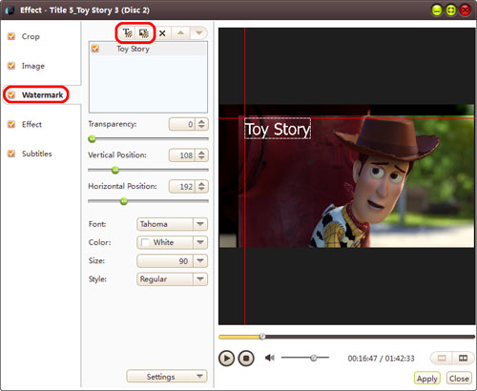477x391 pixels.
Task: Move watermark down in list
Action: coord(198,32)
